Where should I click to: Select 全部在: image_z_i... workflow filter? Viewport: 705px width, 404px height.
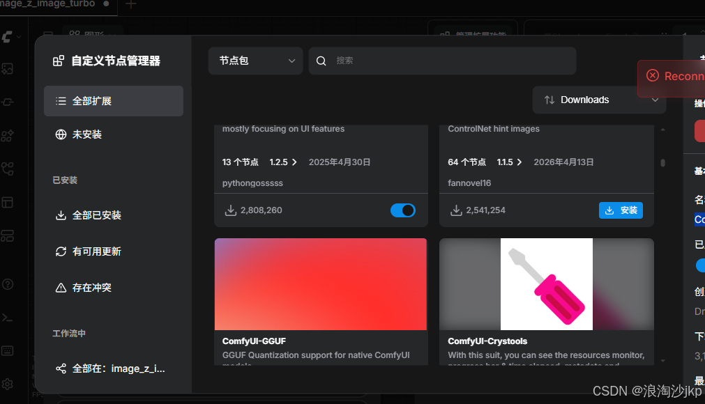point(113,368)
